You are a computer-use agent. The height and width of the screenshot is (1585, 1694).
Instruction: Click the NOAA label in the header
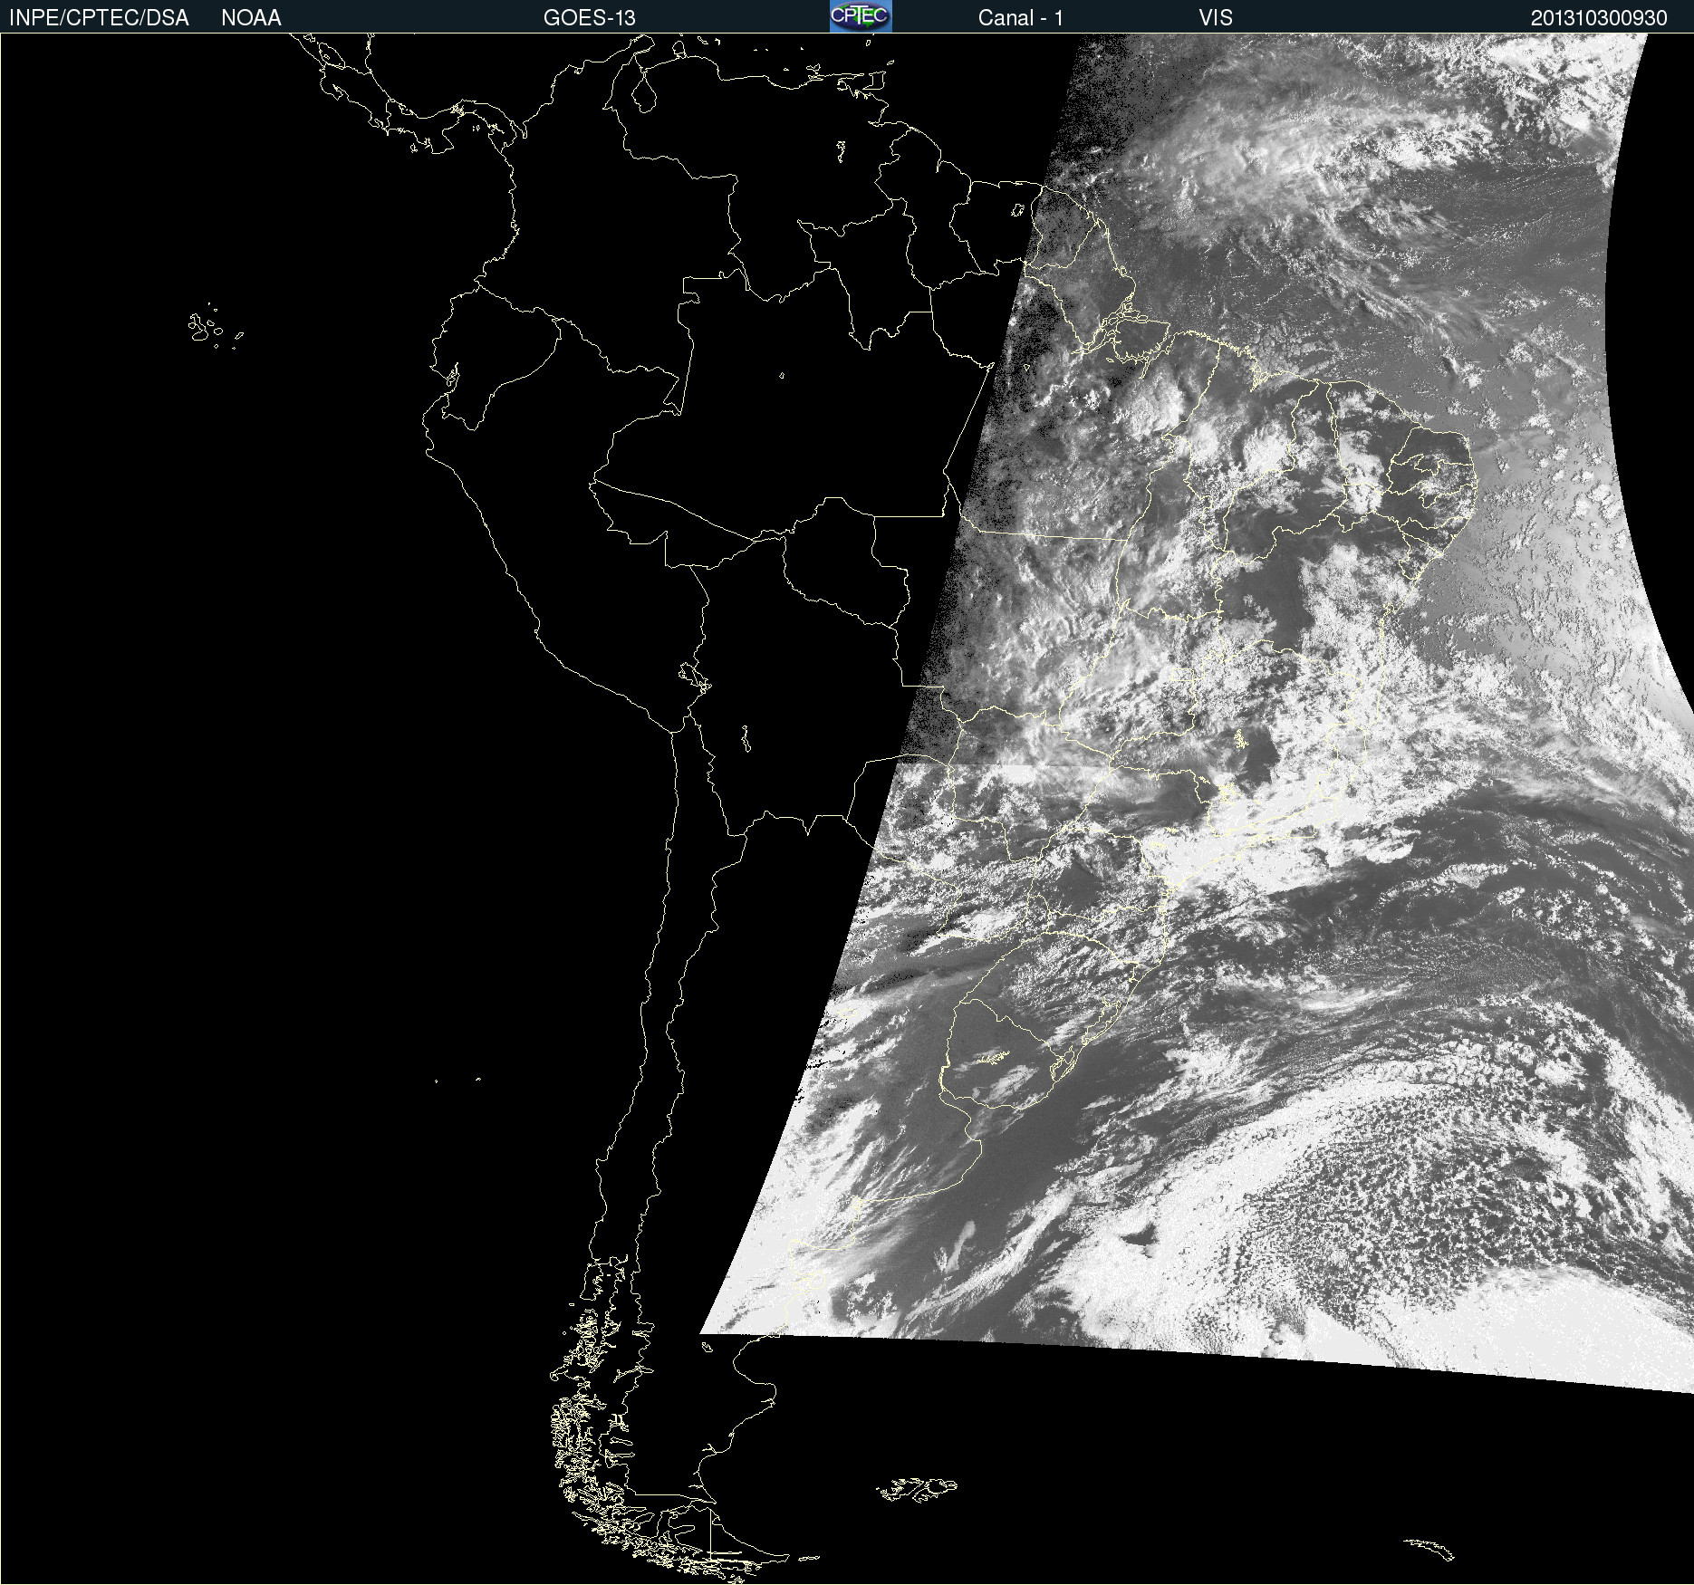[251, 18]
